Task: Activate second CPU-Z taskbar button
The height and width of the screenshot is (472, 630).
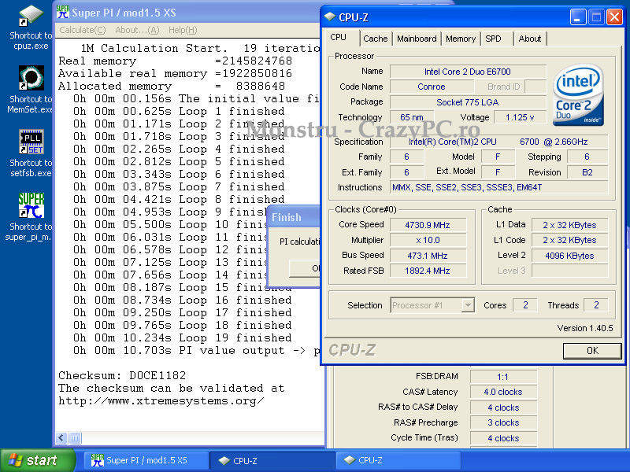Action: pos(398,460)
